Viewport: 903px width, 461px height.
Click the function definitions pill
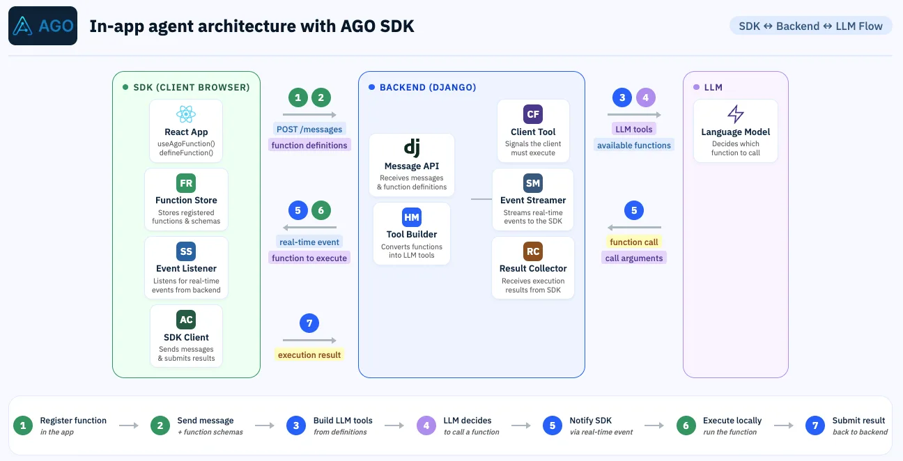click(309, 145)
